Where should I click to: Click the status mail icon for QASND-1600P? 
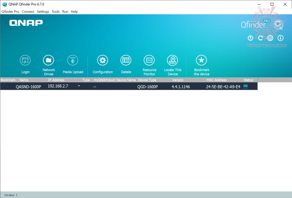(246, 86)
